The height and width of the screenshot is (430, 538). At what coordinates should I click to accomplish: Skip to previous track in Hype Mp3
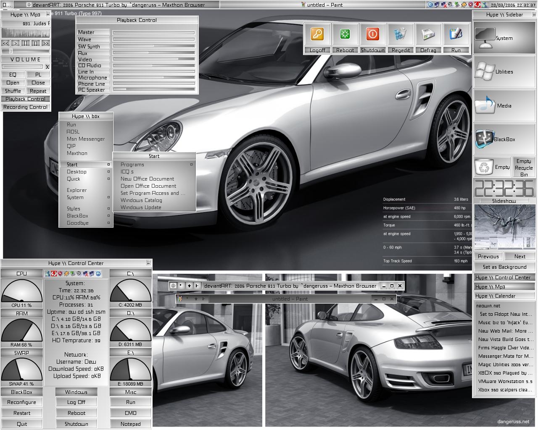coord(5,43)
